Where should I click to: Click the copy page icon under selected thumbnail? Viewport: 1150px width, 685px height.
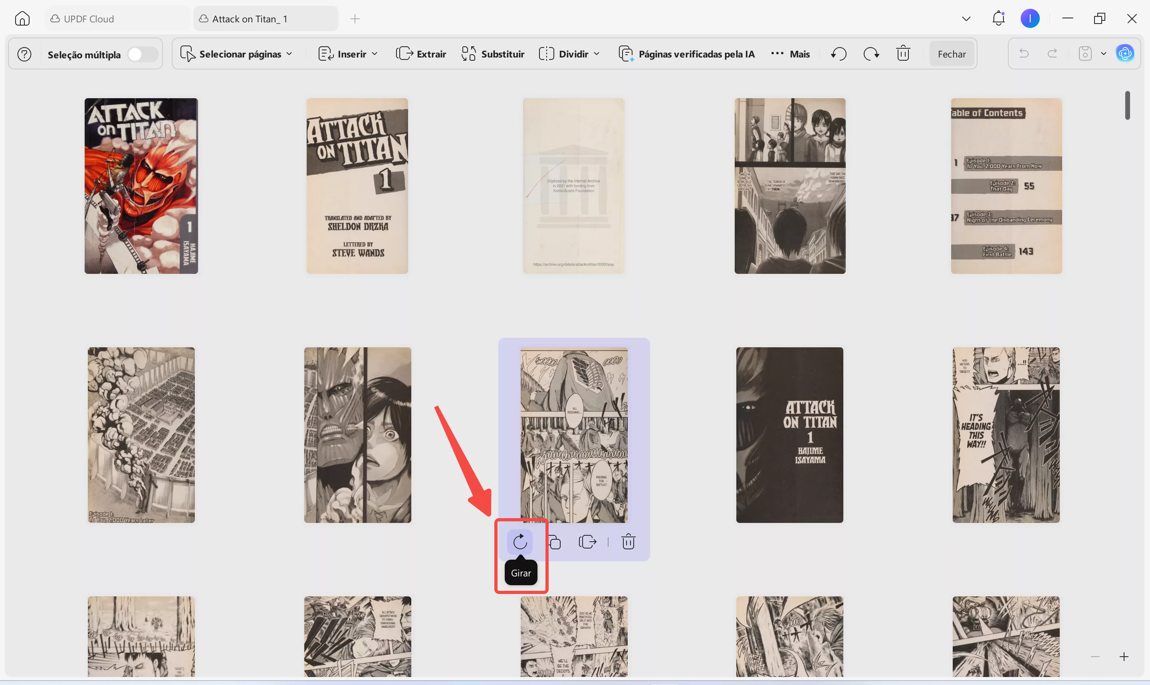[x=555, y=542]
